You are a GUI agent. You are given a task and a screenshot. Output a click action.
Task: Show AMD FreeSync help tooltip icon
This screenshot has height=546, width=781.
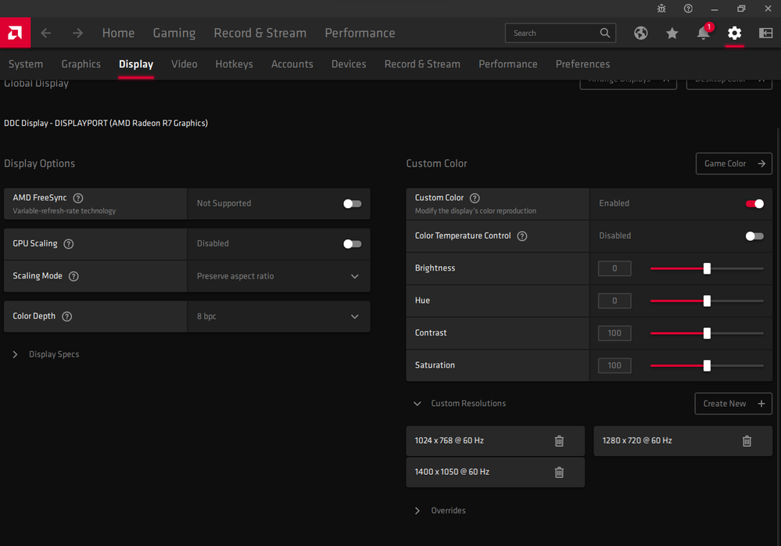pyautogui.click(x=78, y=198)
